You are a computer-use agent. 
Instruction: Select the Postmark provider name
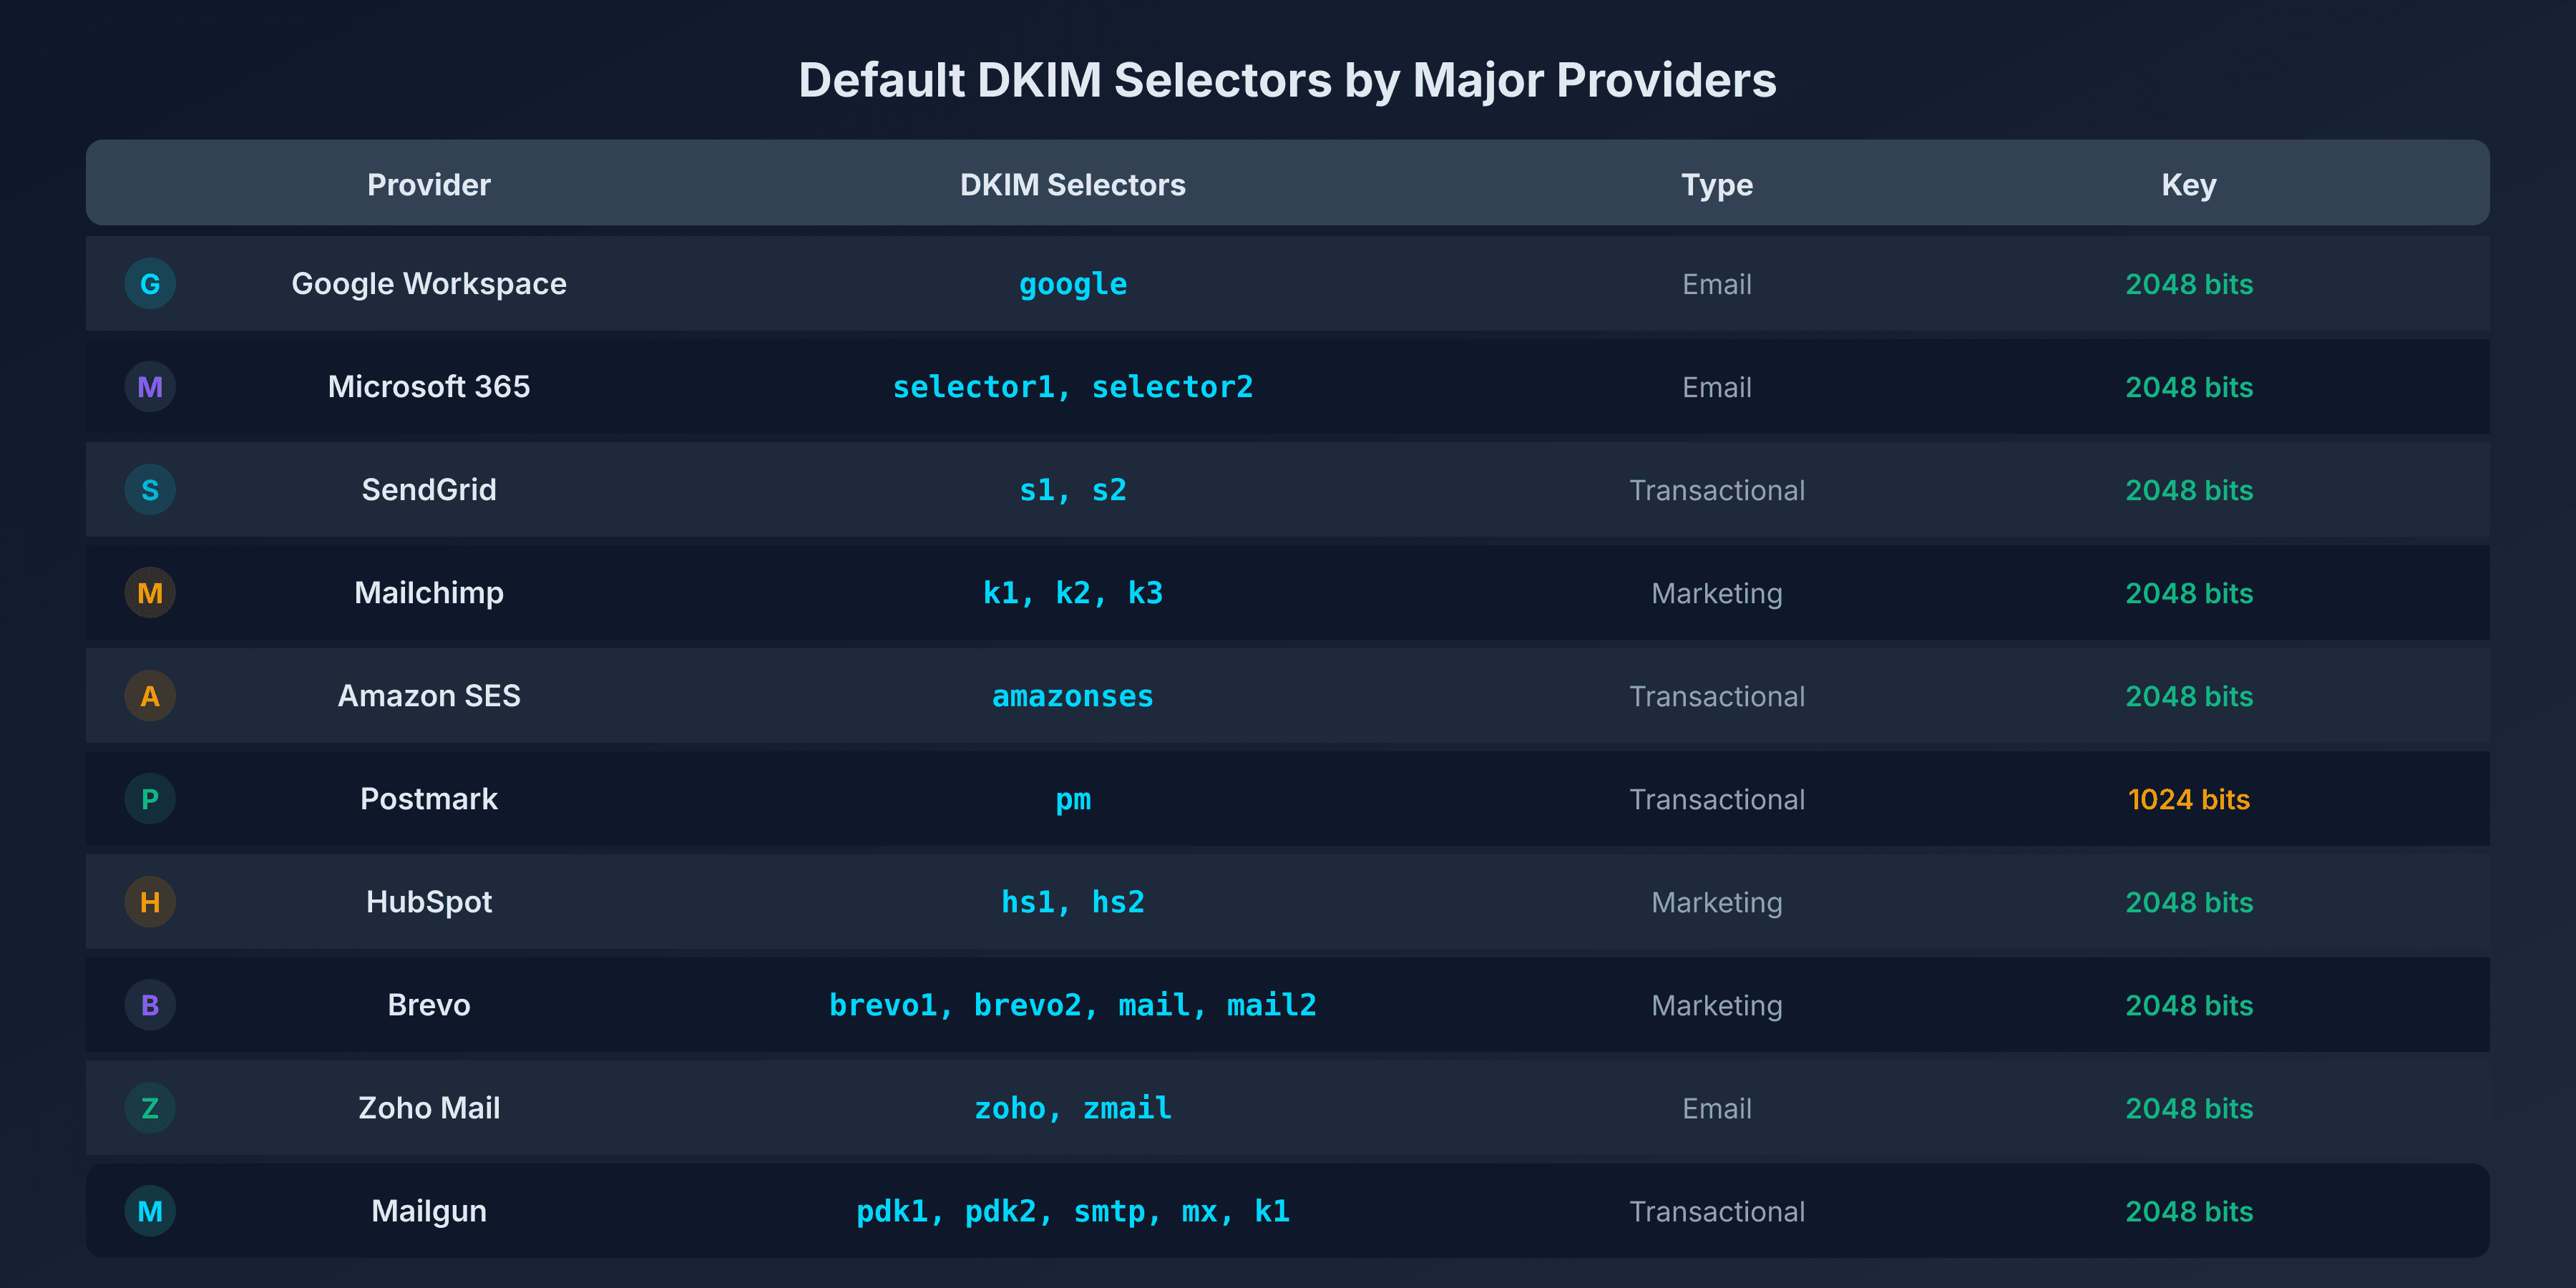click(429, 799)
